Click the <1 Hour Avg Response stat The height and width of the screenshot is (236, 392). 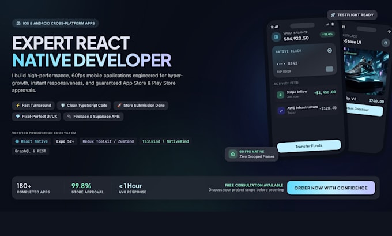133,188
